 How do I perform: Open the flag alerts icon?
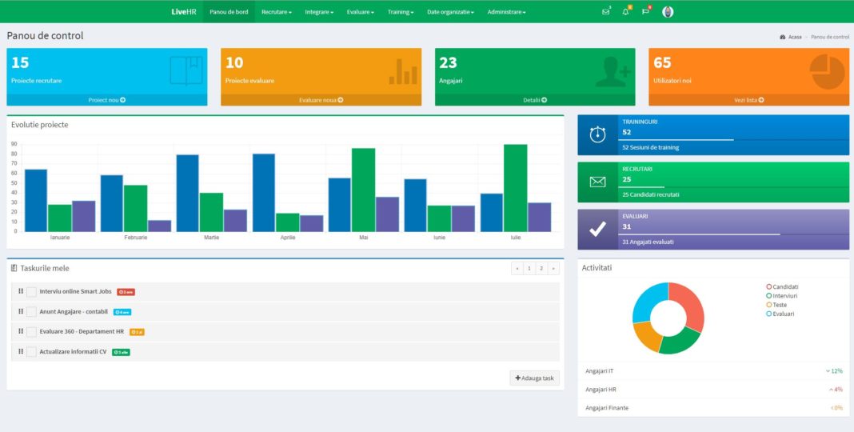pos(645,12)
